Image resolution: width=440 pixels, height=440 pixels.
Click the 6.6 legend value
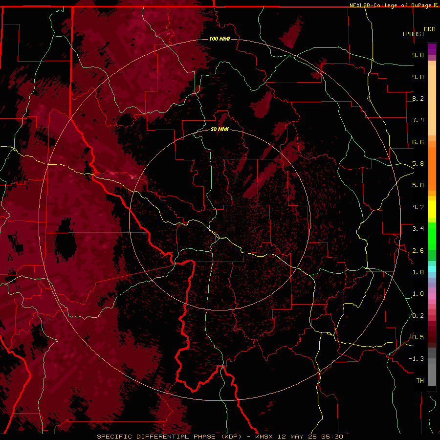418,142
